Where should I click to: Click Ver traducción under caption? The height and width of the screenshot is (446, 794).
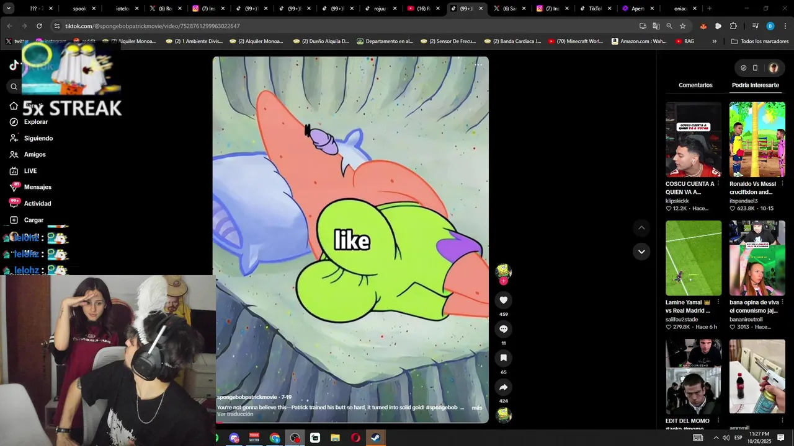[235, 414]
